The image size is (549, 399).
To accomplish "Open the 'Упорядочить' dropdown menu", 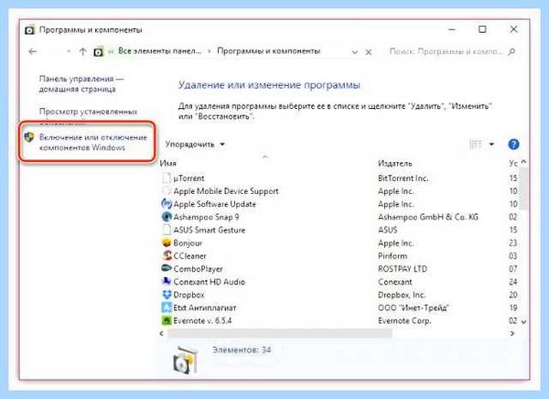I will coord(195,145).
